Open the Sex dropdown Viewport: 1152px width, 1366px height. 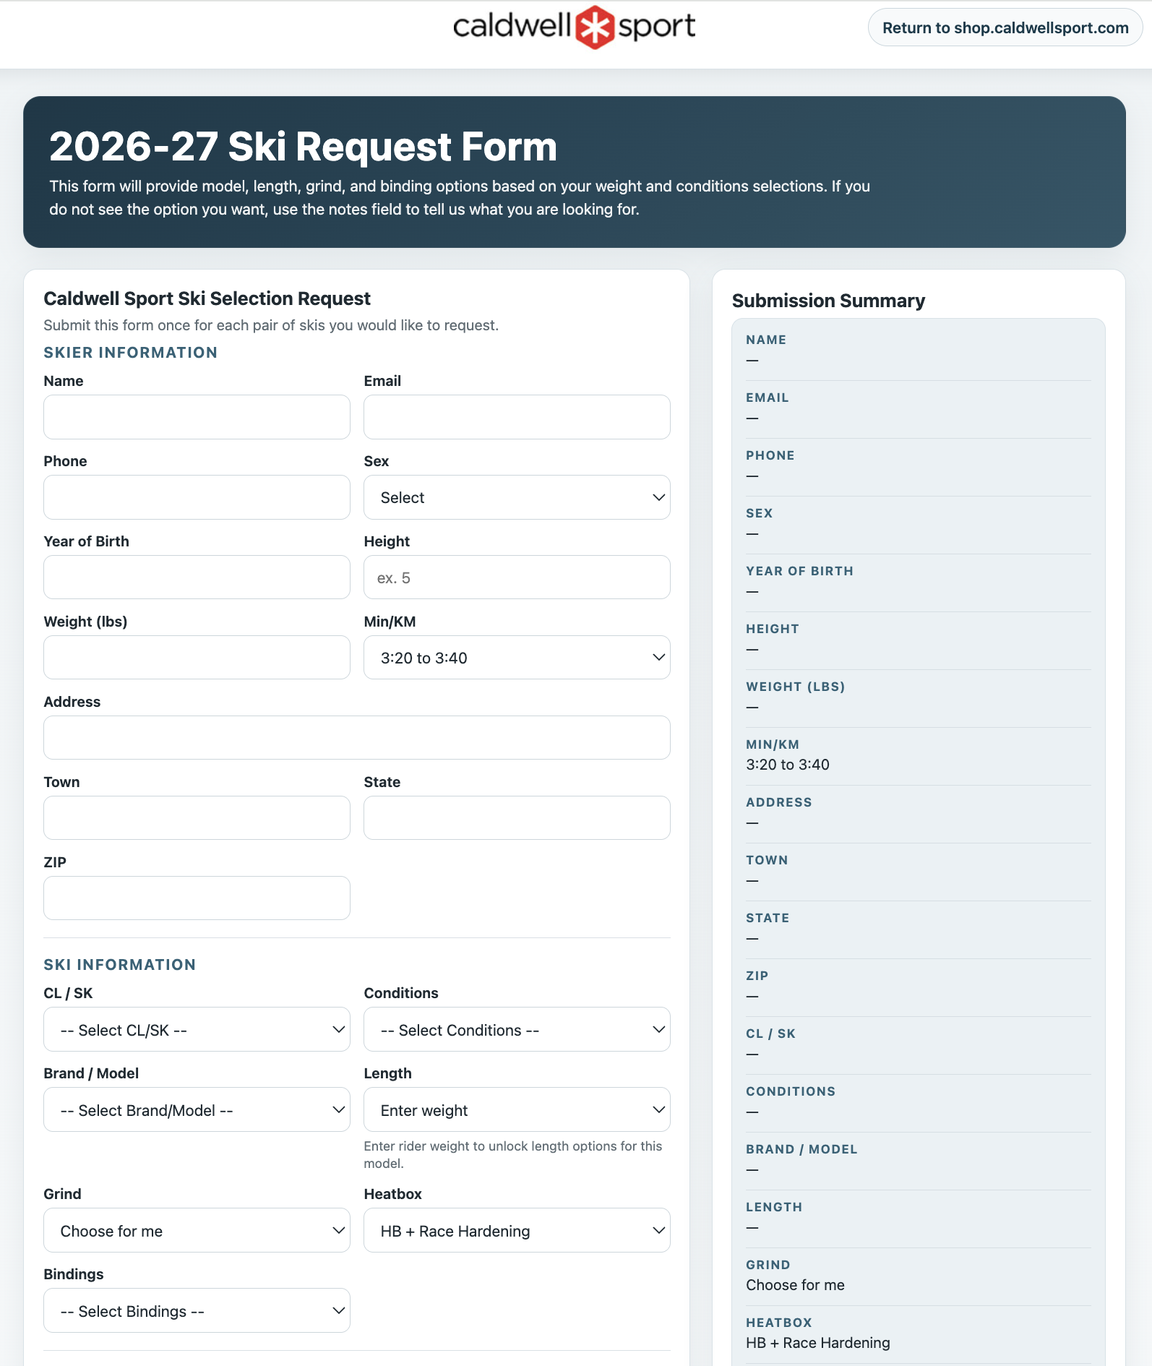click(x=517, y=497)
